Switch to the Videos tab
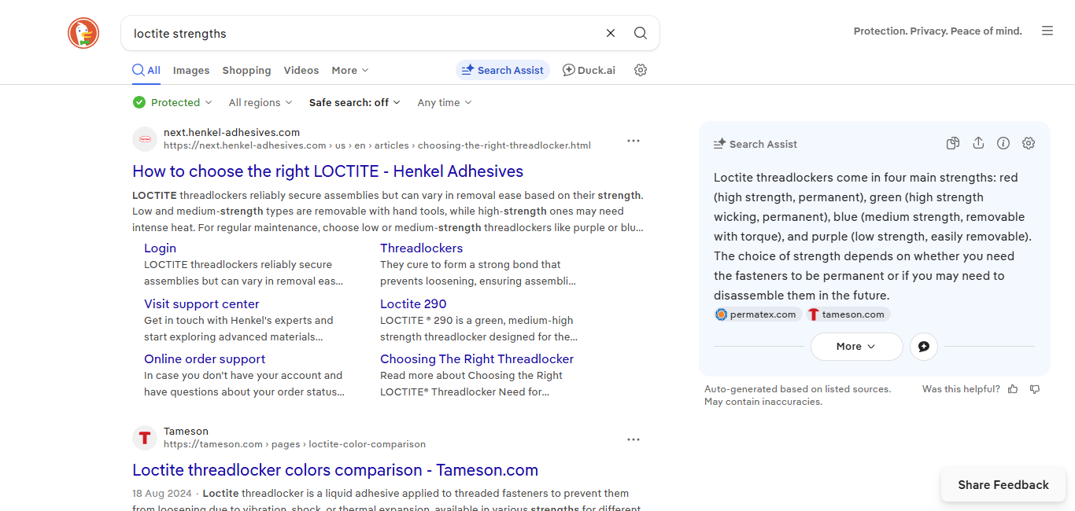The image size is (1075, 511). 301,70
